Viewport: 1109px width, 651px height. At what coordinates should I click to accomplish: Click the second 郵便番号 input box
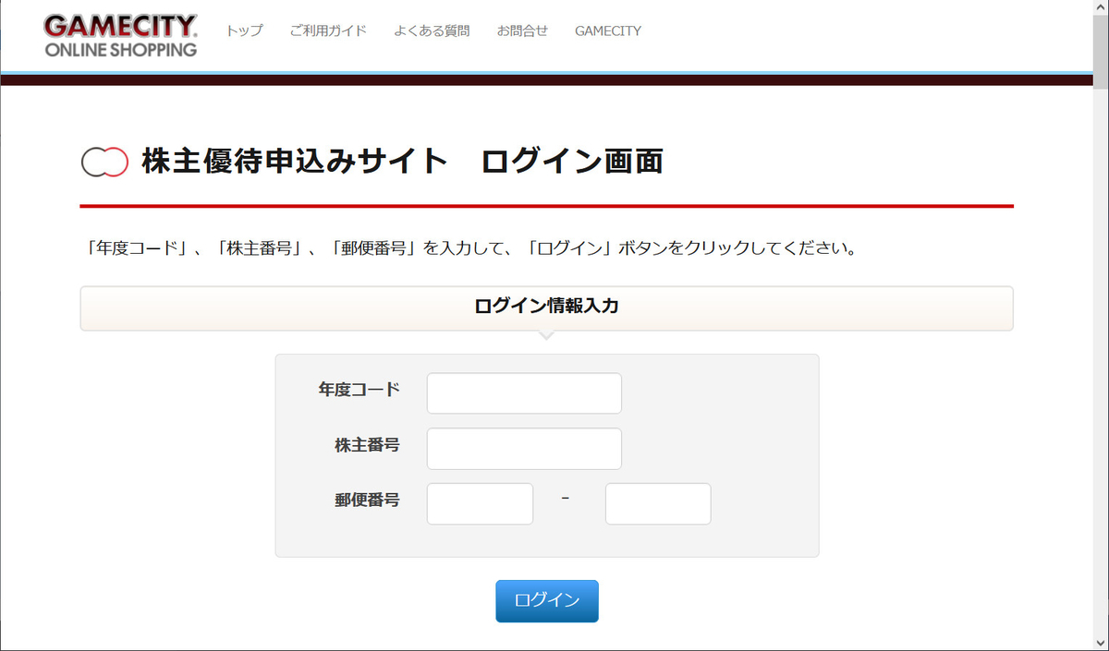click(658, 503)
